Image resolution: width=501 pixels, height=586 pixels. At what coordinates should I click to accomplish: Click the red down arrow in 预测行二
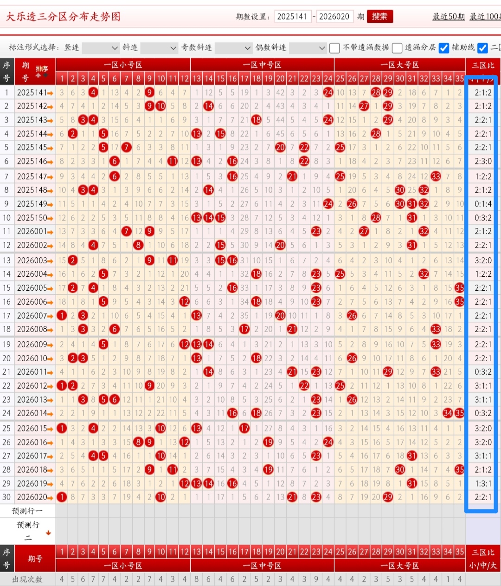(x=48, y=533)
